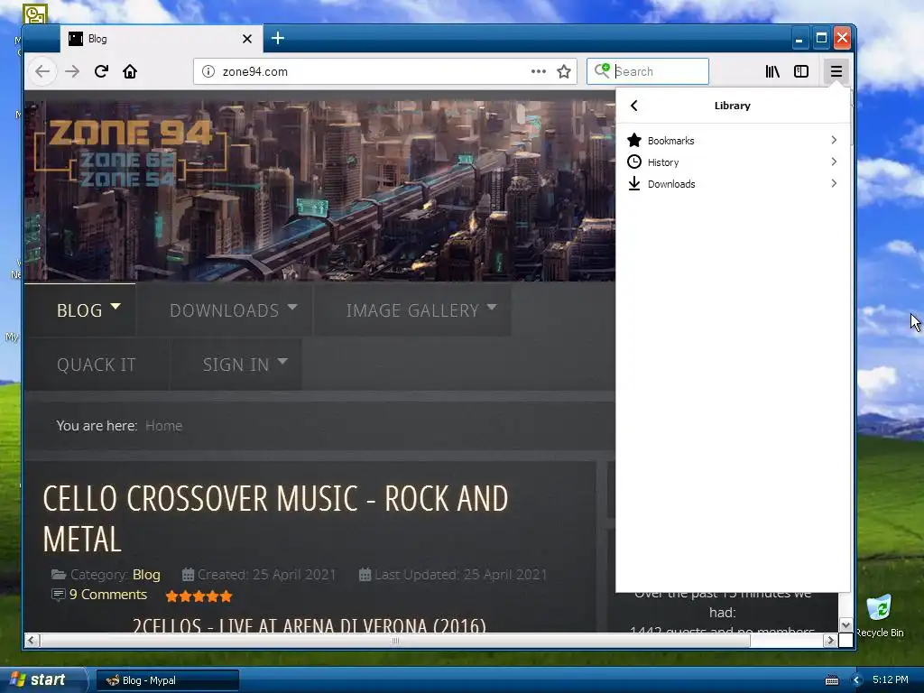Open the browser Home page

pyautogui.click(x=130, y=72)
